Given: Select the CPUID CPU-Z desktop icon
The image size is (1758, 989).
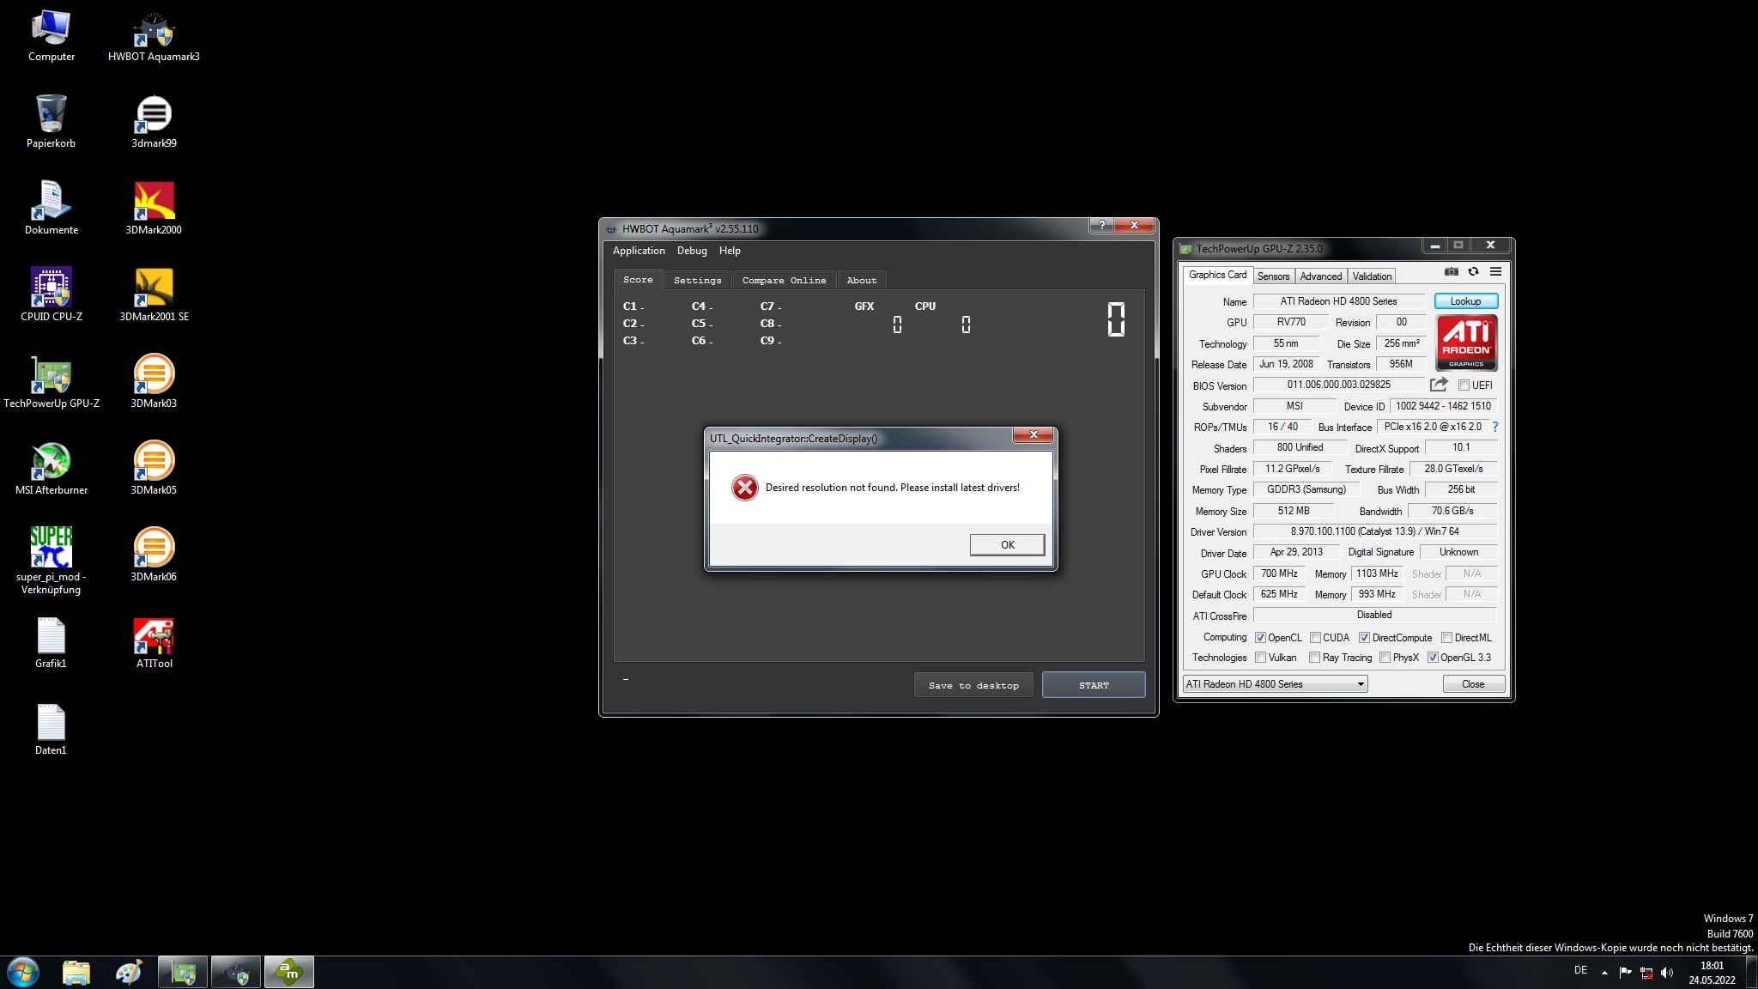Looking at the screenshot, I should click(51, 295).
